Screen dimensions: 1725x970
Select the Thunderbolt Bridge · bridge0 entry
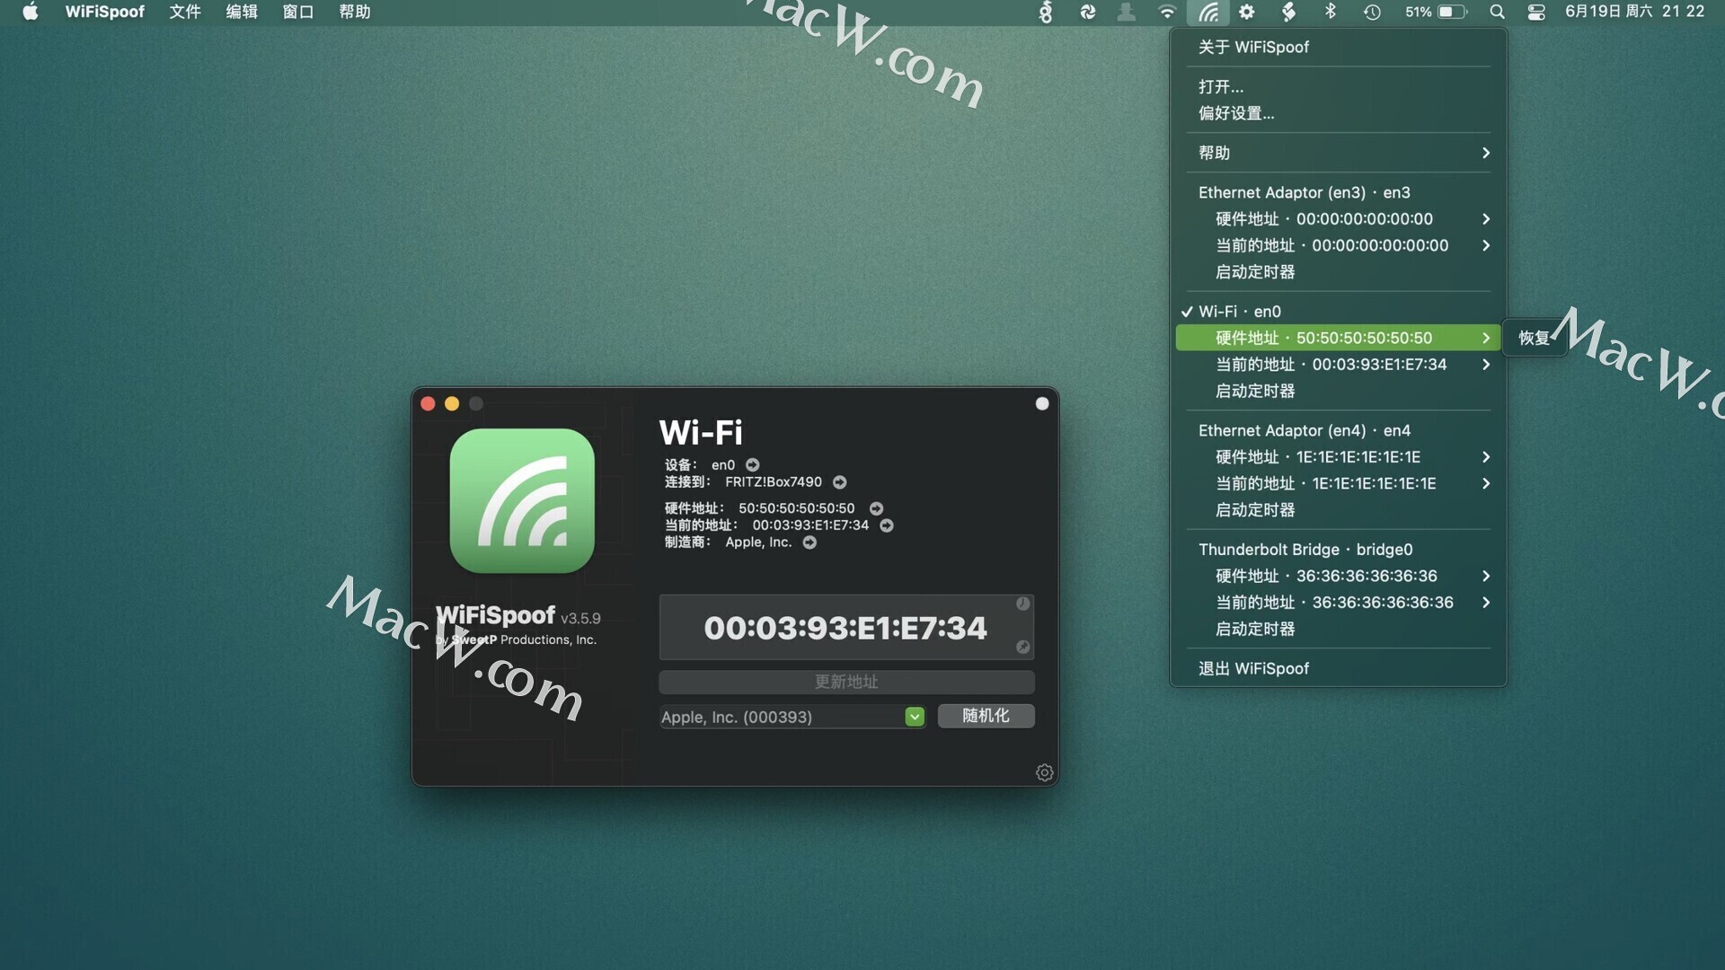coord(1338,549)
